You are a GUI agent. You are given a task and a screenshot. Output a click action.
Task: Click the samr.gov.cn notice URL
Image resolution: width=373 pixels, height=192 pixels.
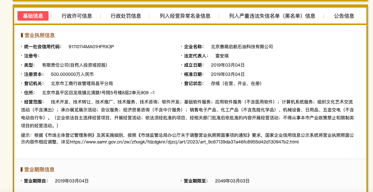click(184, 142)
